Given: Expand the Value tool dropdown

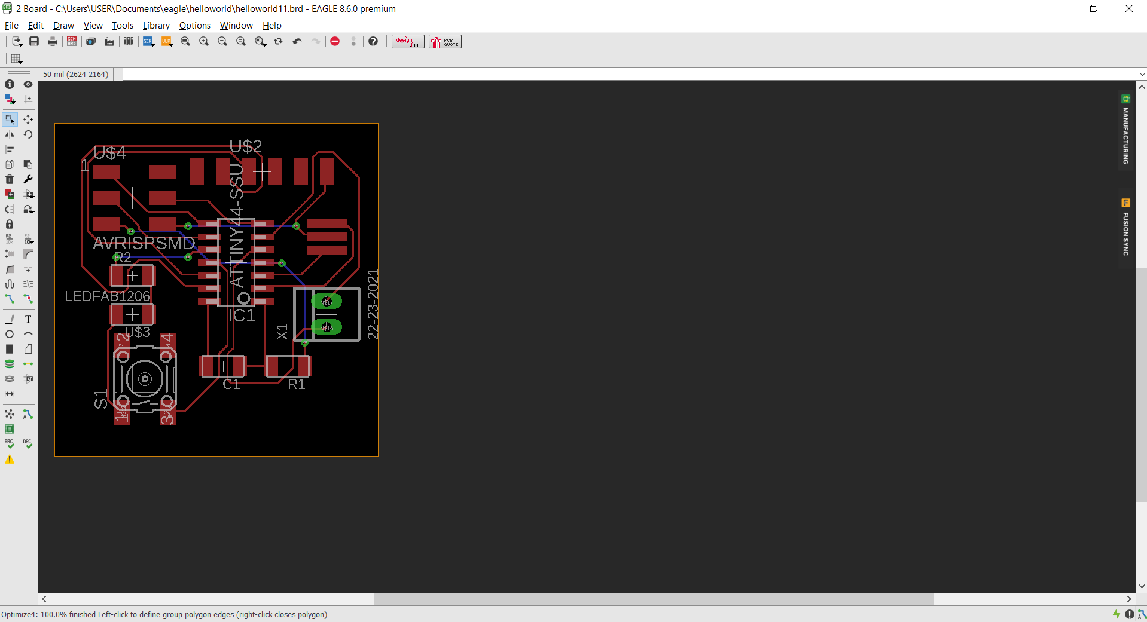Looking at the screenshot, I should click(x=28, y=239).
